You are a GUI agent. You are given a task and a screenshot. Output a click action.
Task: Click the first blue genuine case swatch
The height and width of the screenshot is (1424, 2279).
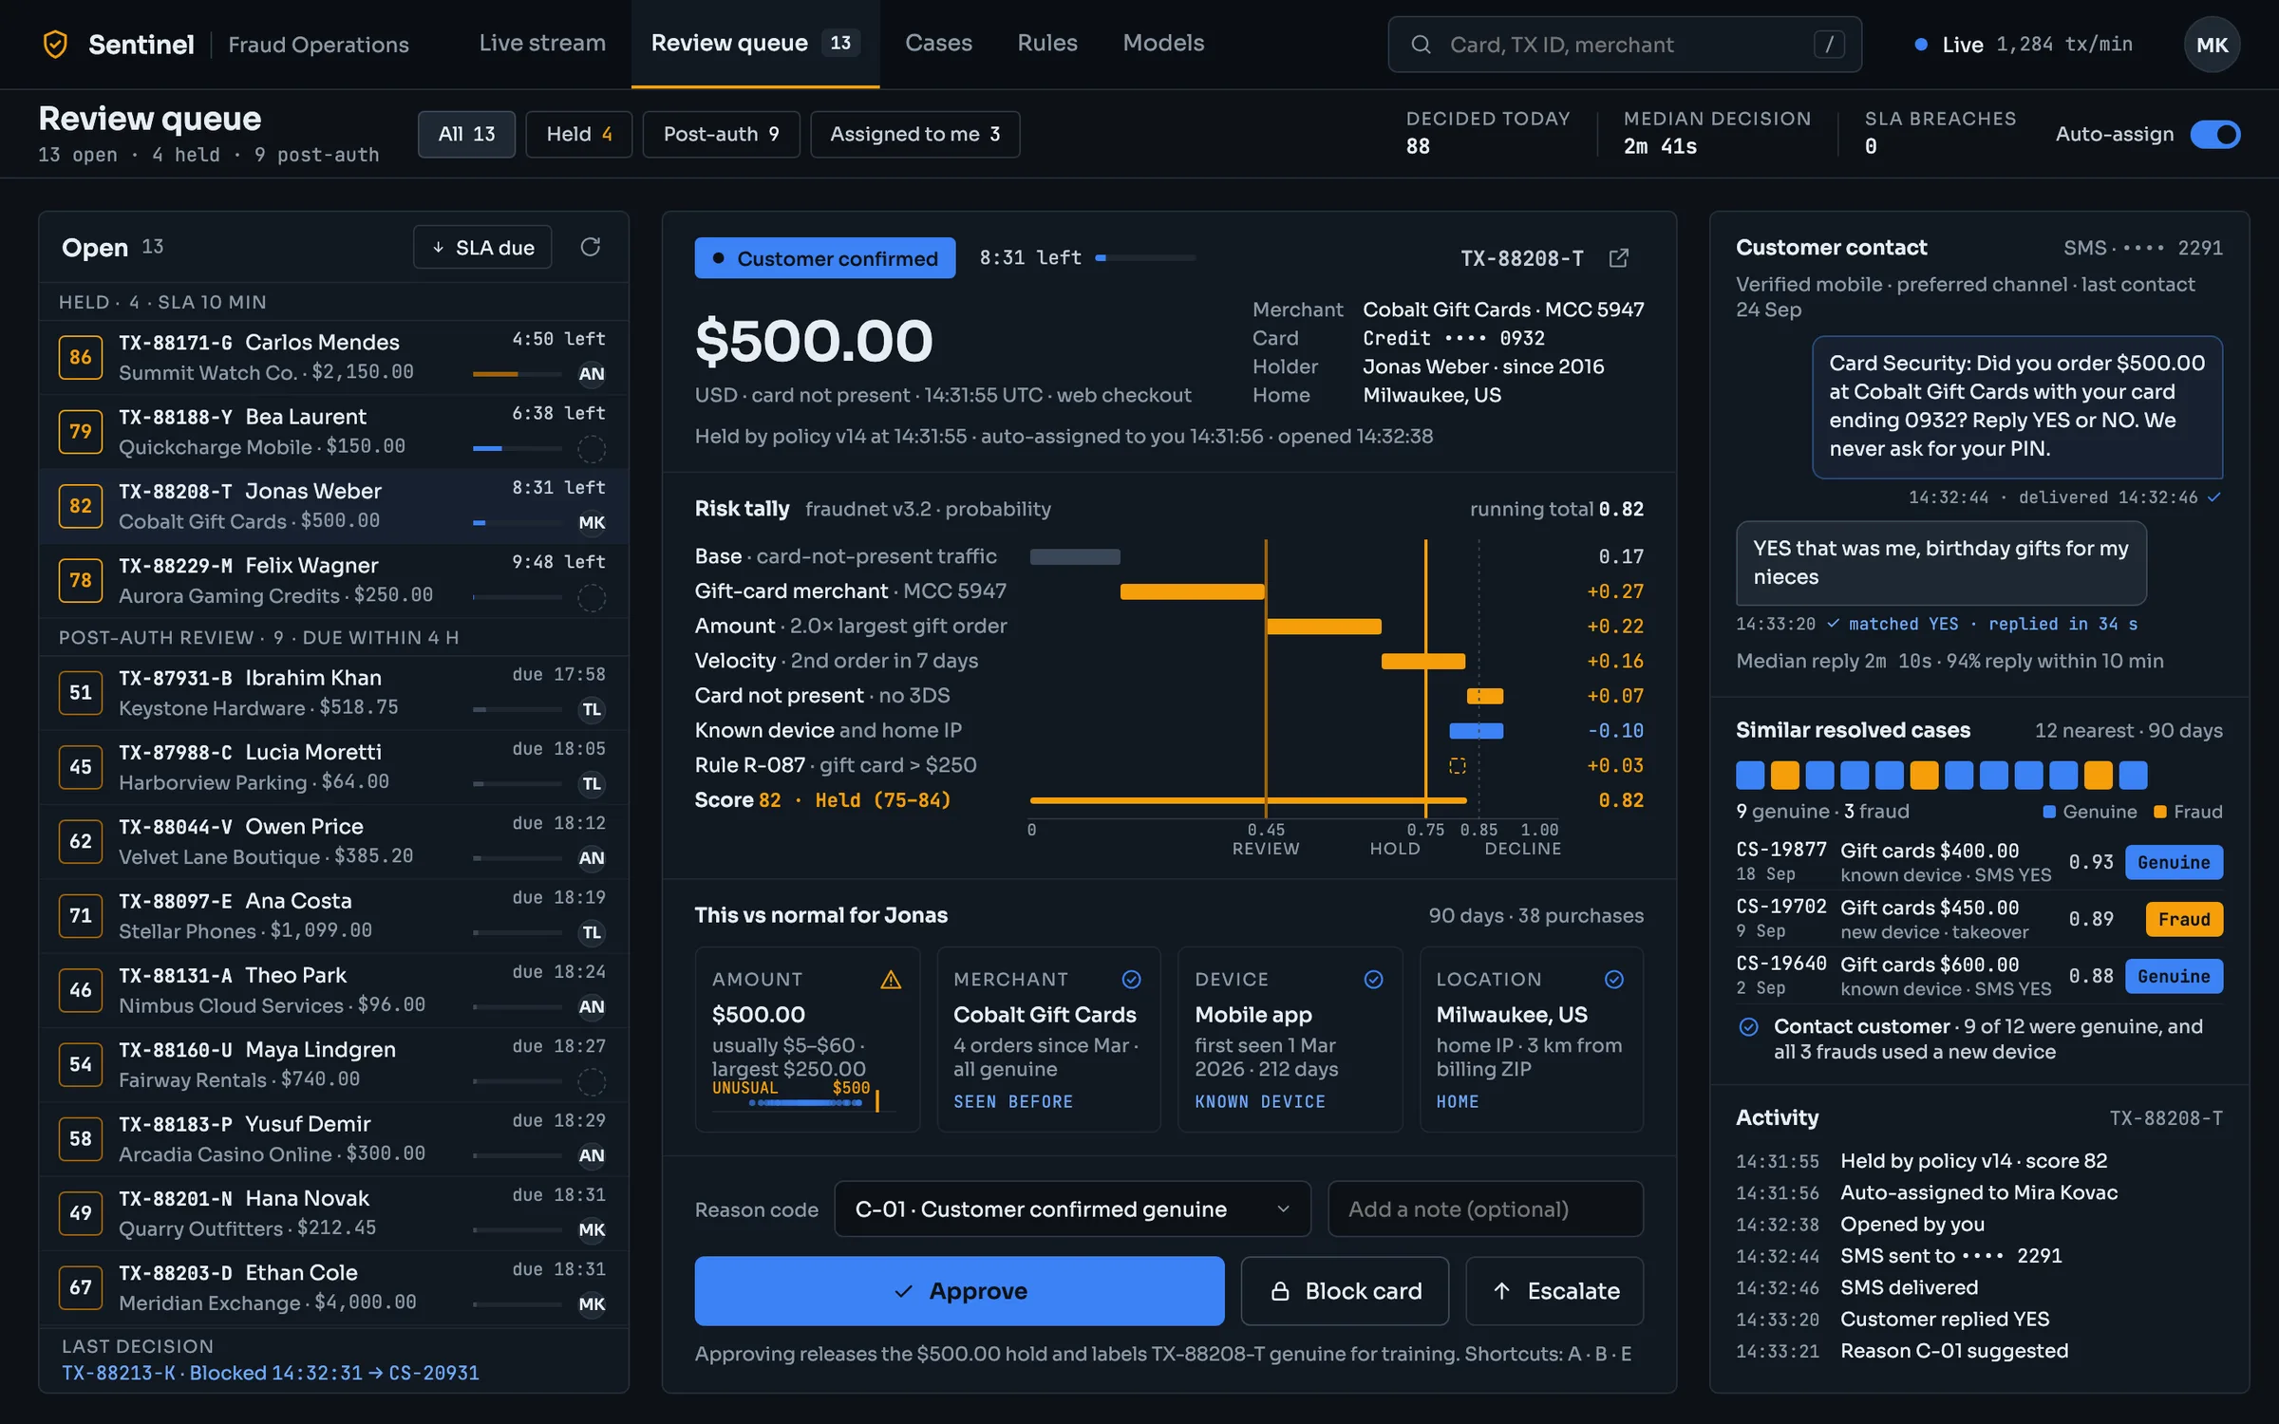[x=1749, y=775]
